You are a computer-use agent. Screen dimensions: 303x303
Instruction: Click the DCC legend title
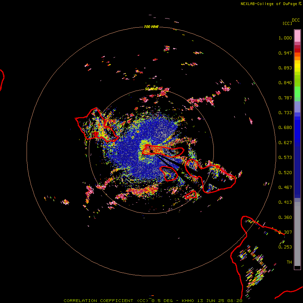pos(296,20)
